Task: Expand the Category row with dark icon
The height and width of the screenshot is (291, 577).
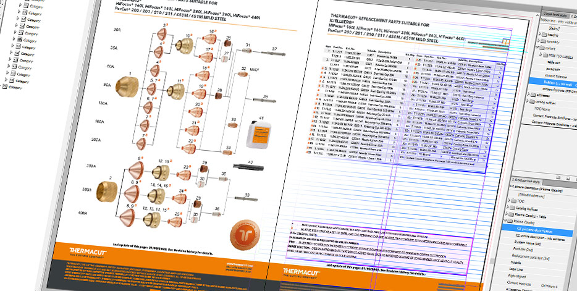Action: (x=14, y=38)
